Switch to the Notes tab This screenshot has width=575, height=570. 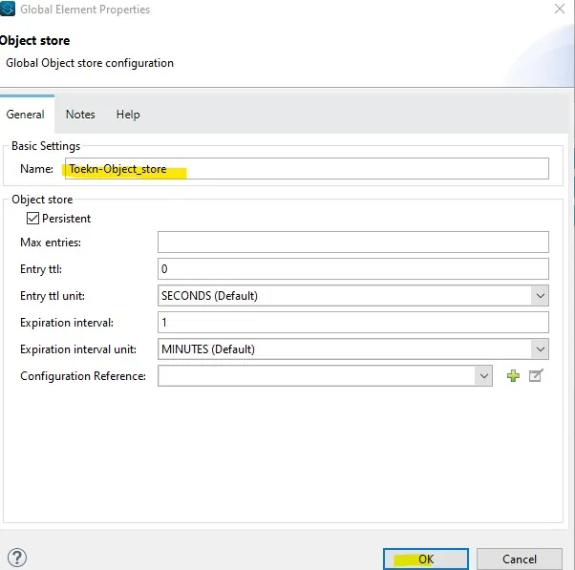click(x=80, y=115)
